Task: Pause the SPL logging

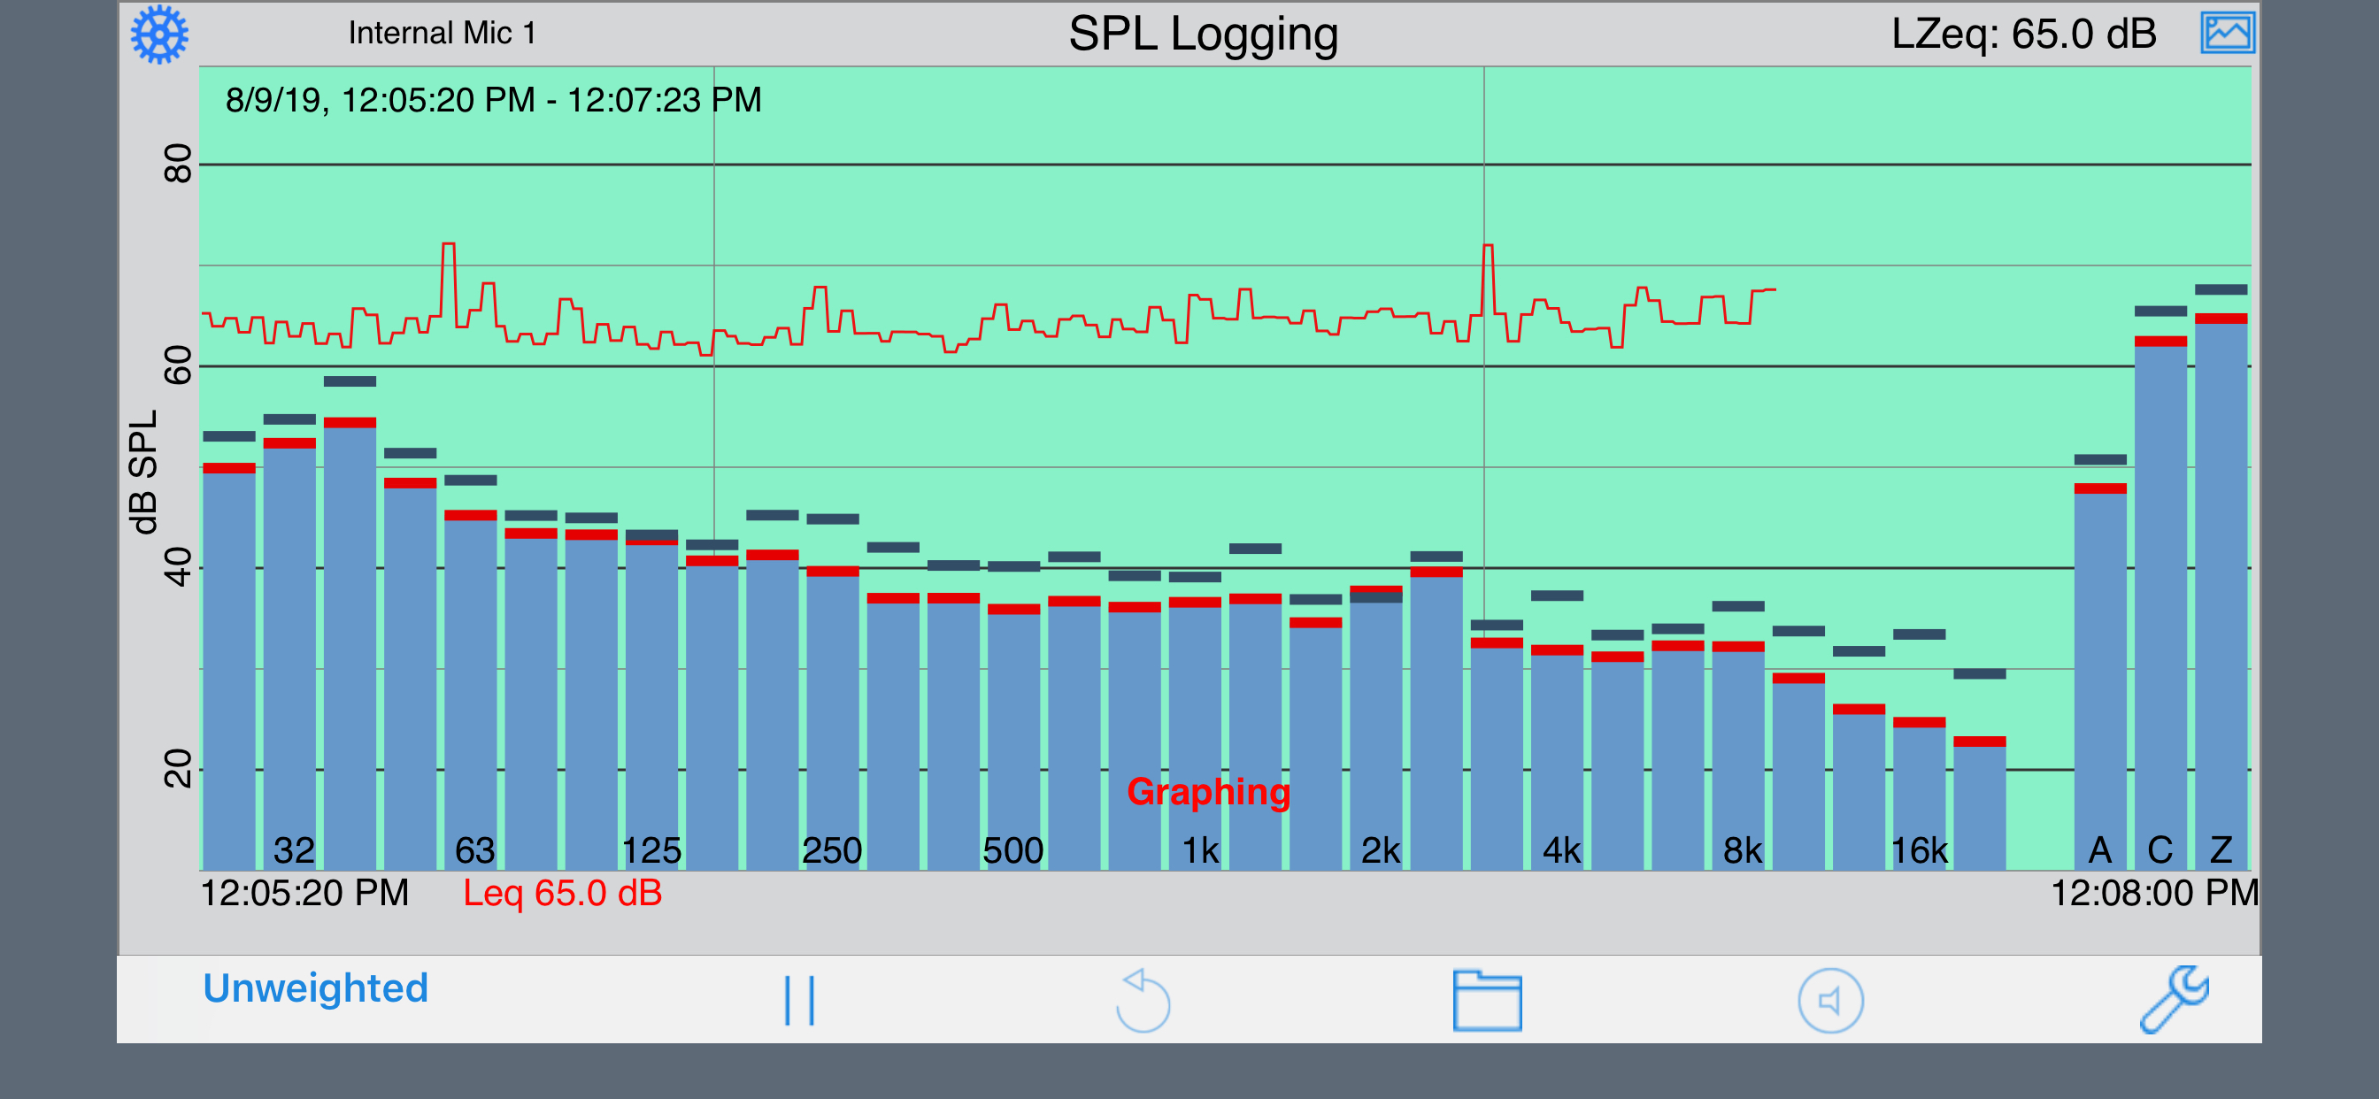Action: pos(799,1000)
